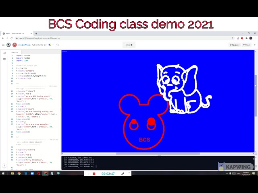Image resolution: width=258 pixels, height=193 pixels.
Task: Pause the screen recording
Action: [x=89, y=174]
